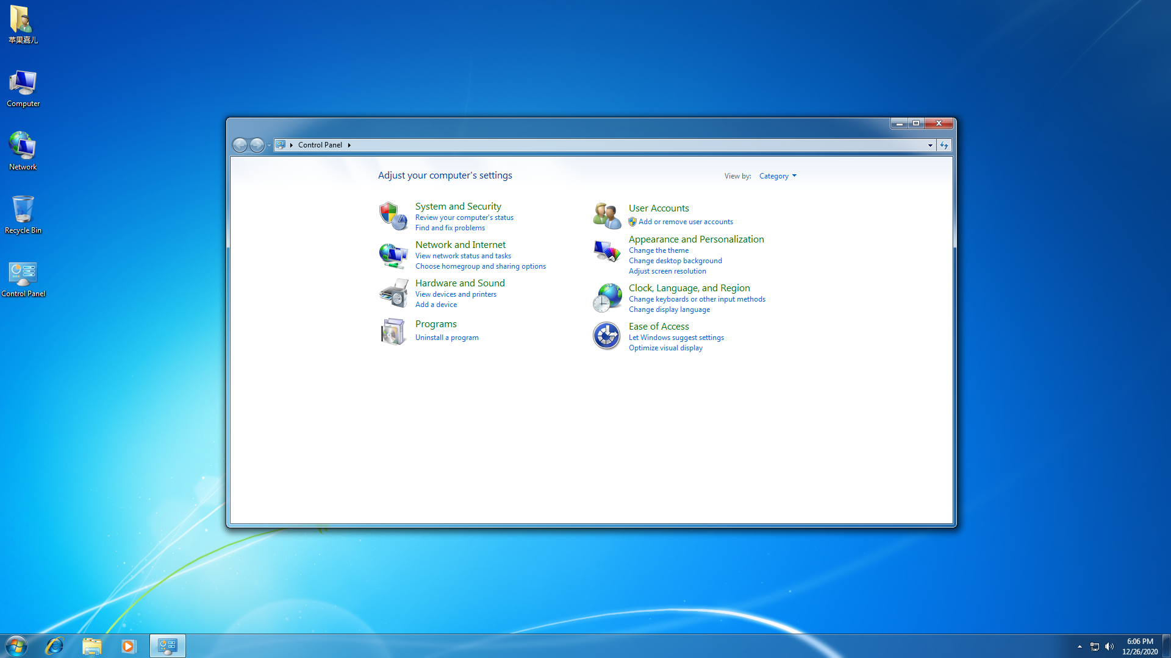Click the refresh button in the address bar
Viewport: 1171px width, 658px height.
(944, 145)
